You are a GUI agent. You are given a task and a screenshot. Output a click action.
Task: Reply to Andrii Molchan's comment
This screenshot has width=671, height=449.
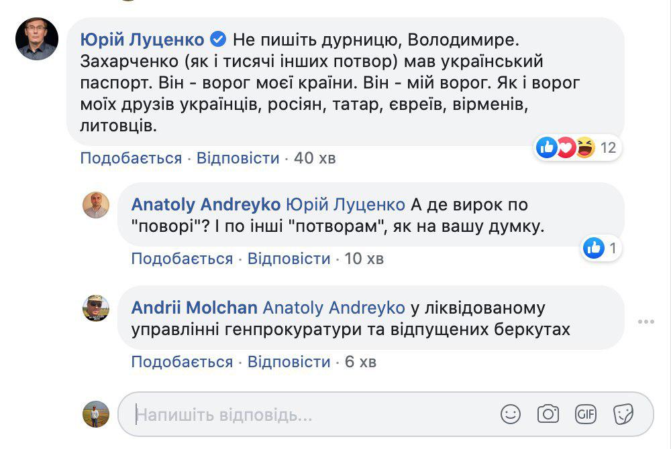pos(289,362)
